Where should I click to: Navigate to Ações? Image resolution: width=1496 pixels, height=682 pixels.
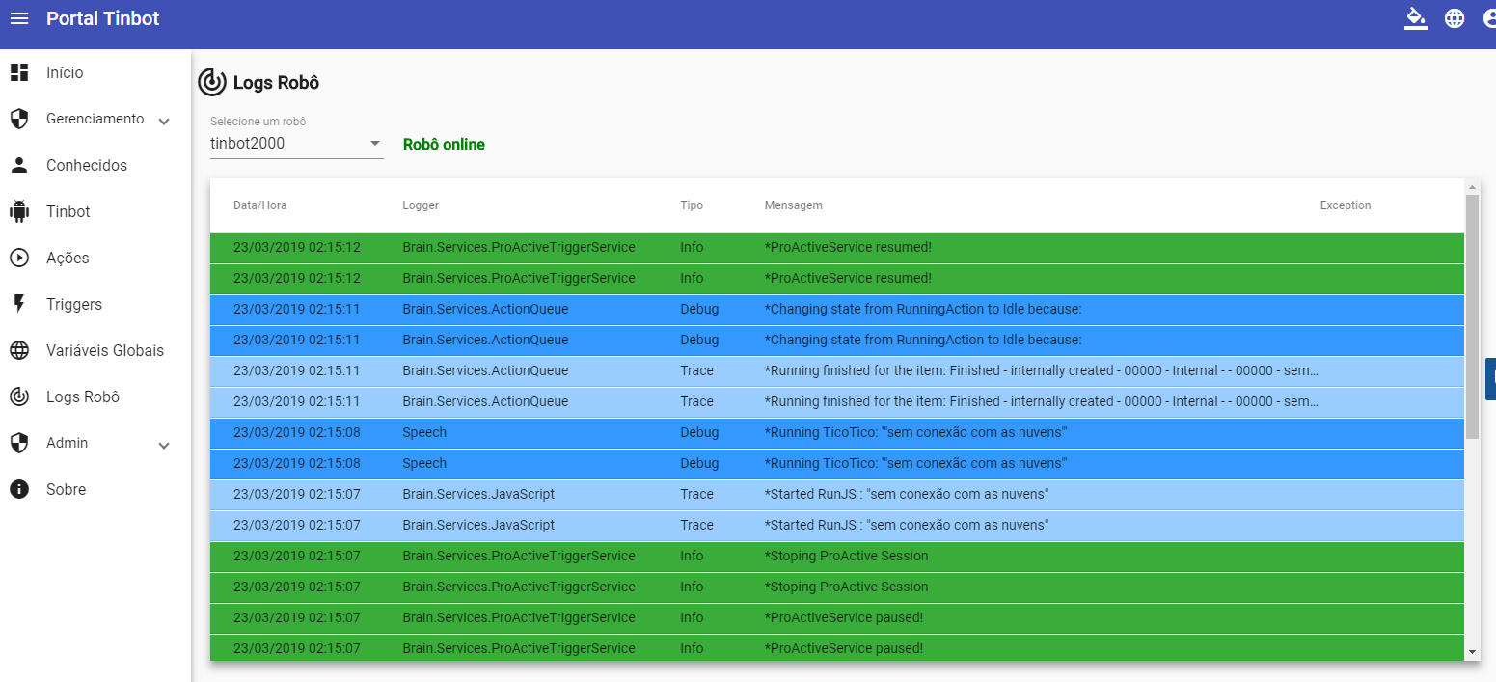pos(68,258)
